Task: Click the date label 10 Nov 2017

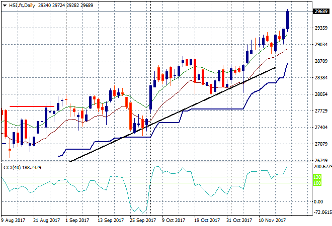Action: [x=272, y=220]
